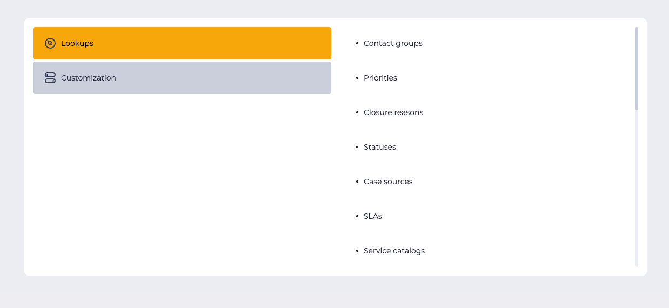
Task: Open the Contact groups link
Action: pyautogui.click(x=393, y=43)
